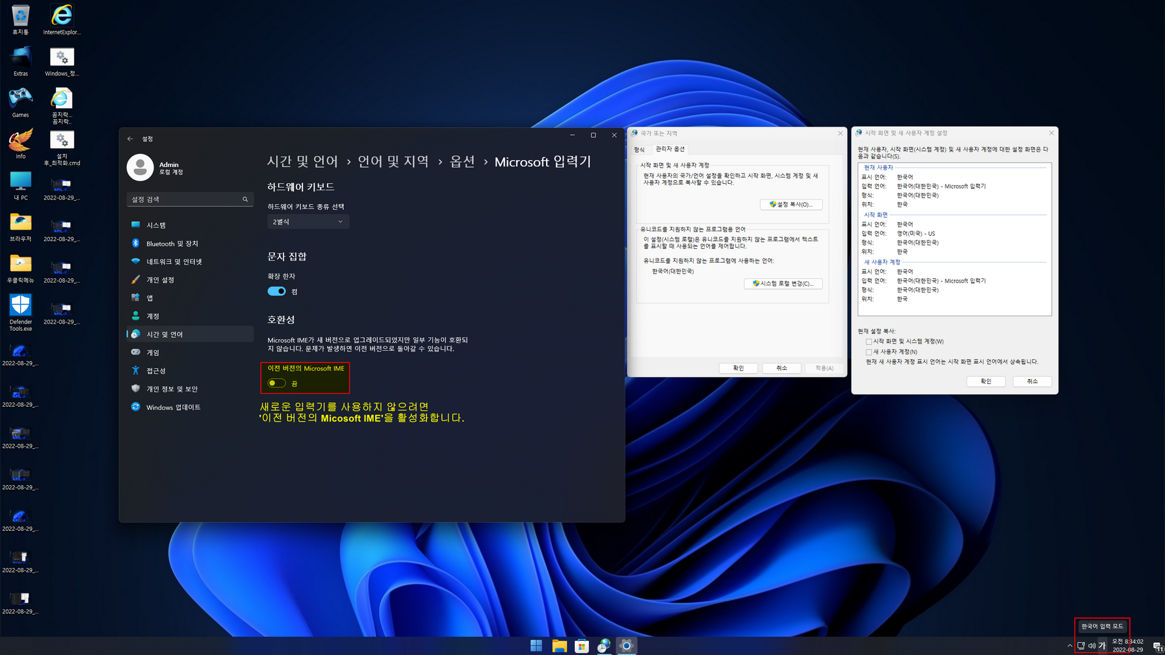Click the back arrow in Settings window
The image size is (1165, 655).
[130, 138]
